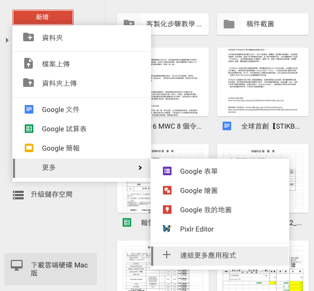
Task: Click the blue Google 文件 icon
Action: pos(29,109)
